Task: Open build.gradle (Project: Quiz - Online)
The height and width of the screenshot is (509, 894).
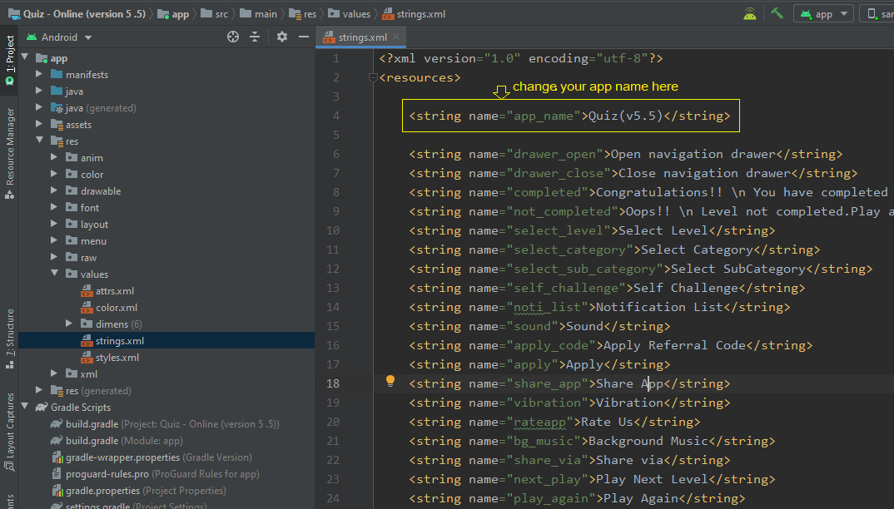Action: coord(165,424)
